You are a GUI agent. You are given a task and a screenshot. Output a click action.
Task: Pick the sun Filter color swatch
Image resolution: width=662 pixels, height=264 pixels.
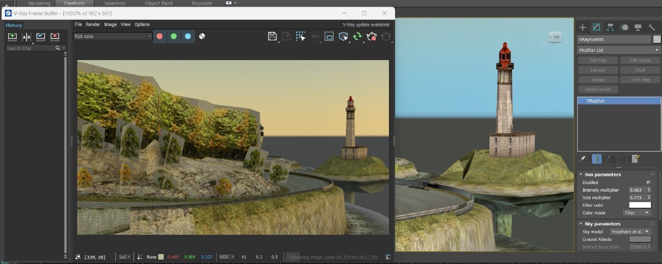point(640,205)
